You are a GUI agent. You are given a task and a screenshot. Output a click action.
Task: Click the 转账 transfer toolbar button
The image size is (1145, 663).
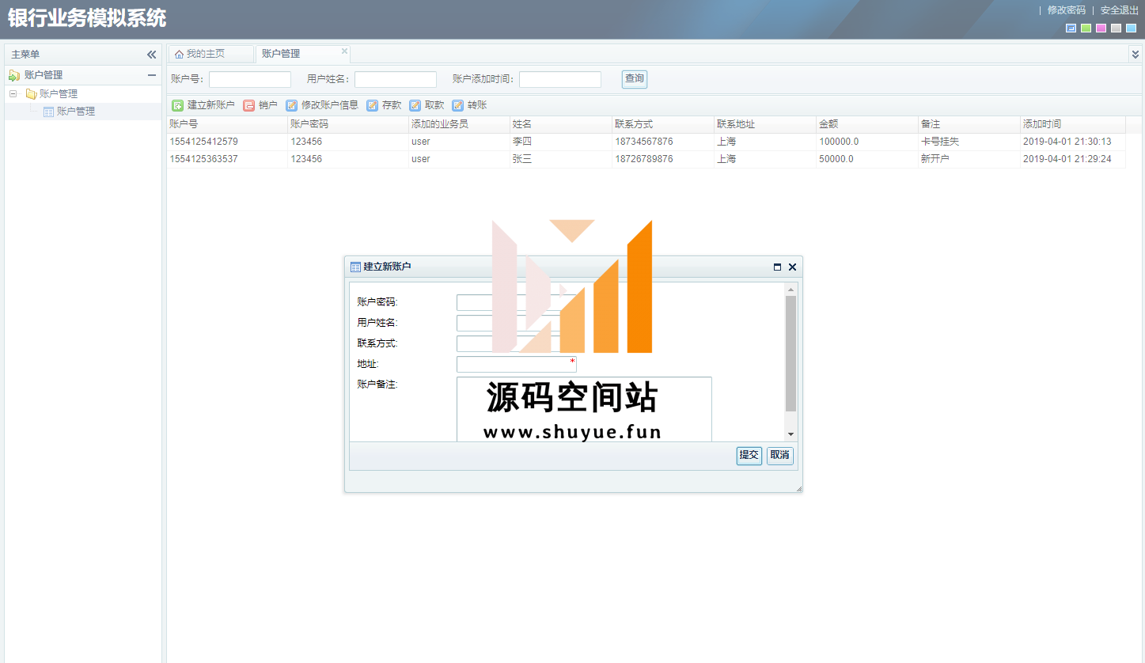point(469,105)
